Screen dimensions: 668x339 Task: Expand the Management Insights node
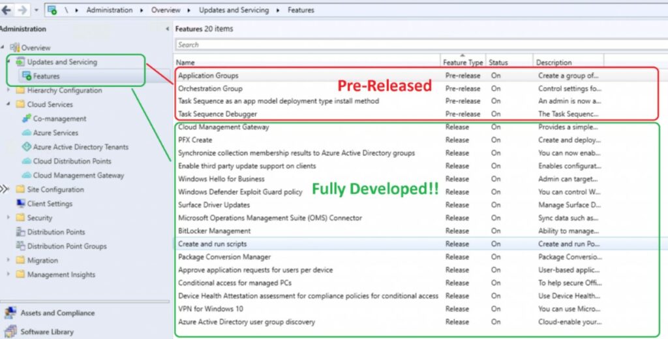[x=8, y=274]
